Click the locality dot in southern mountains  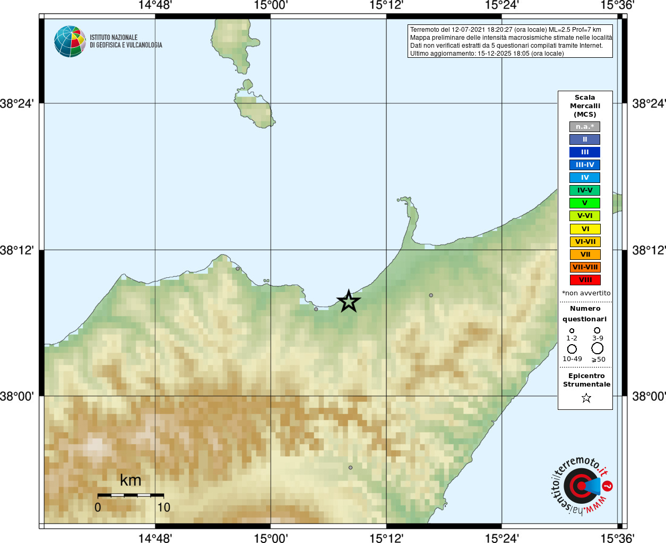[x=350, y=468]
